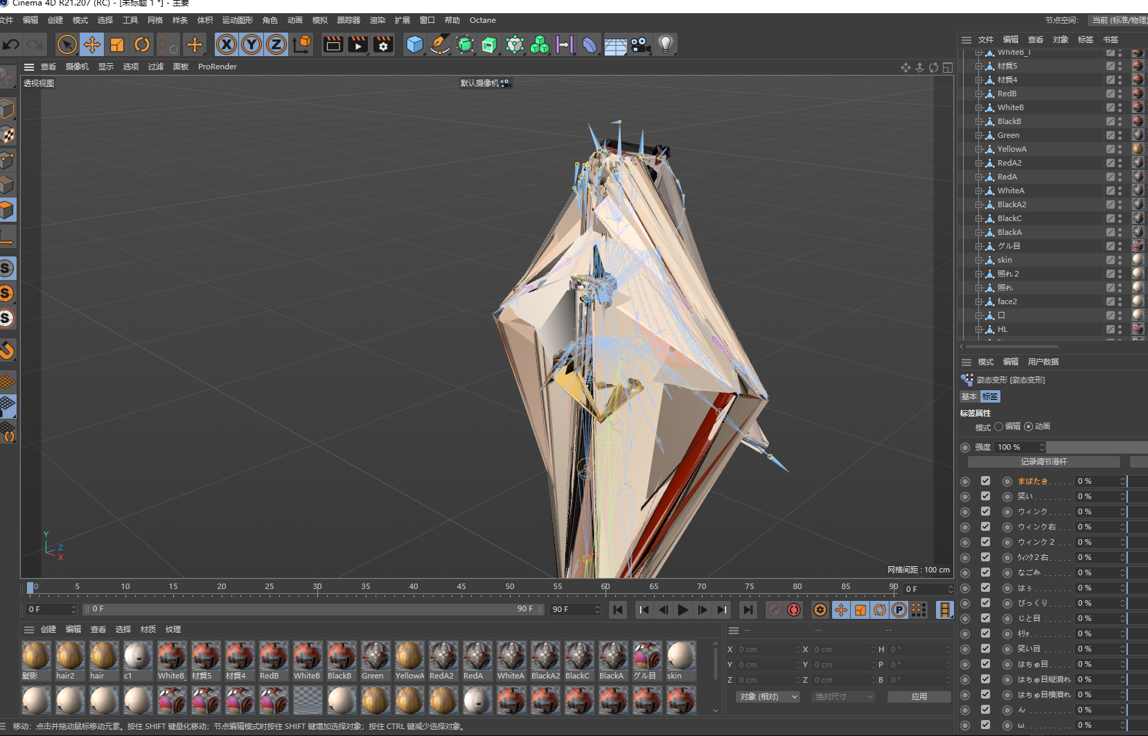Switch to the 标签 tab in attributes
The height and width of the screenshot is (736, 1148).
[990, 396]
